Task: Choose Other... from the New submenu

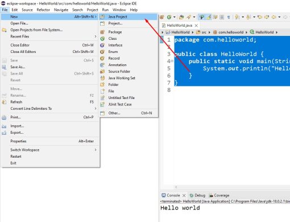Action: pos(129,113)
